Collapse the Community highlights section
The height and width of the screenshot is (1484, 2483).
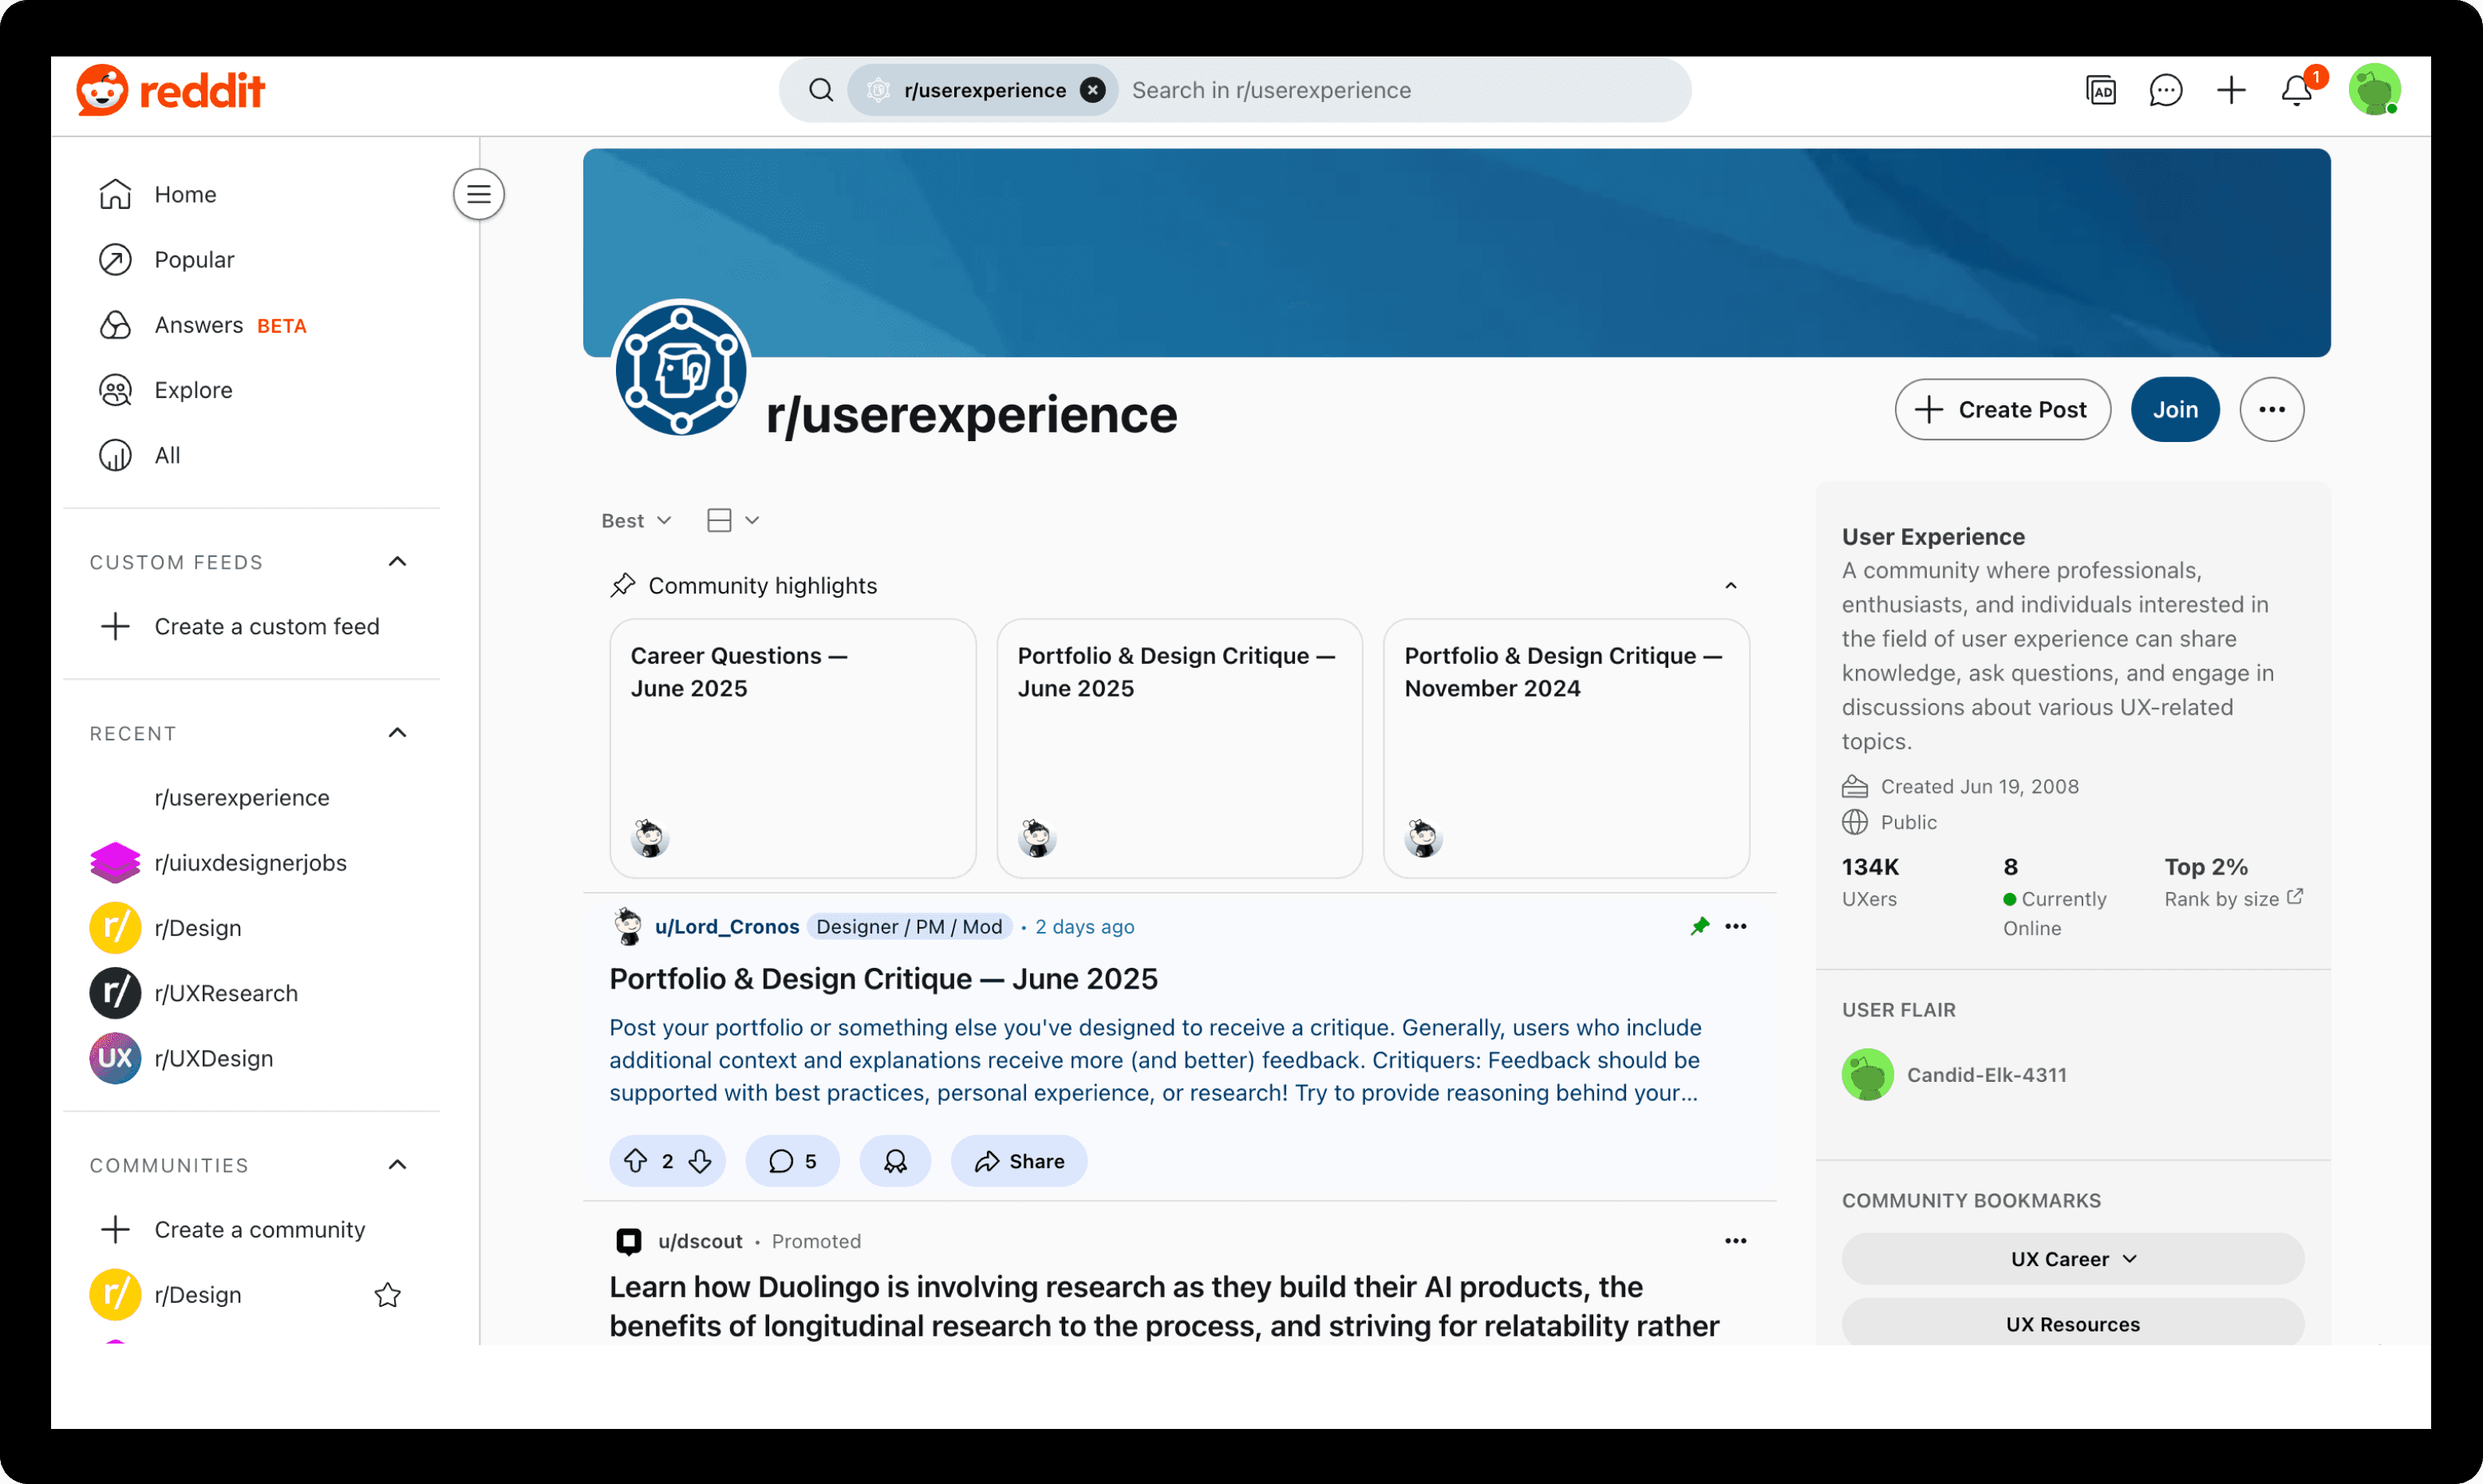pyautogui.click(x=1731, y=586)
